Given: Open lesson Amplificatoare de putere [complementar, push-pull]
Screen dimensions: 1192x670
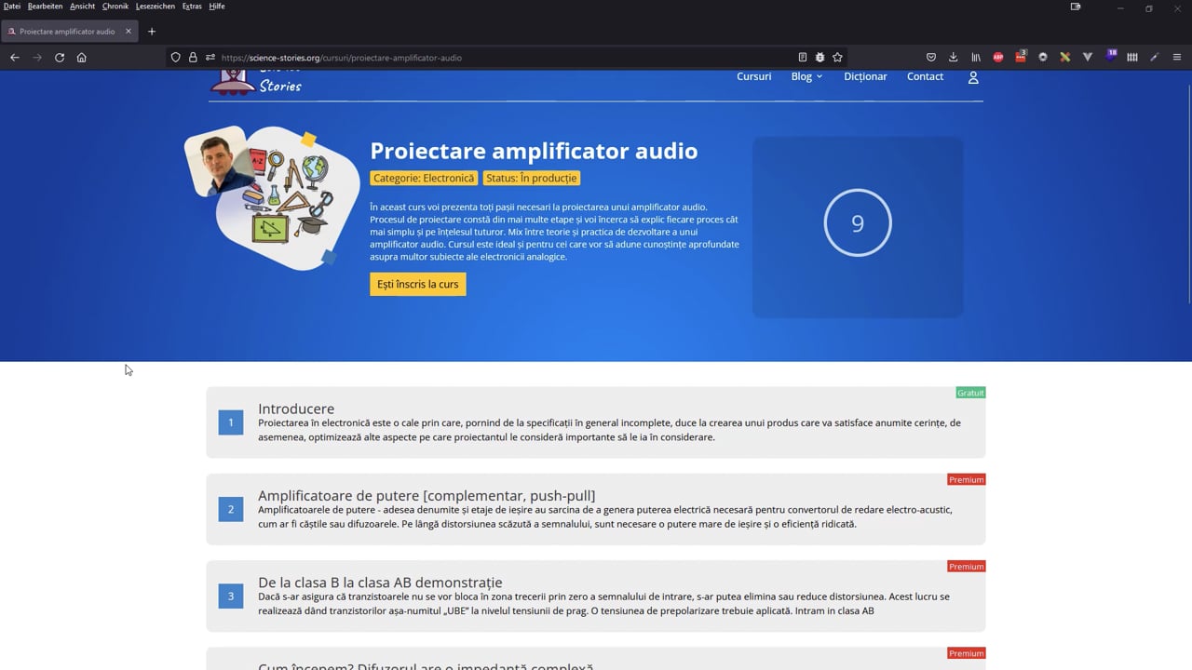Looking at the screenshot, I should 596,509.
